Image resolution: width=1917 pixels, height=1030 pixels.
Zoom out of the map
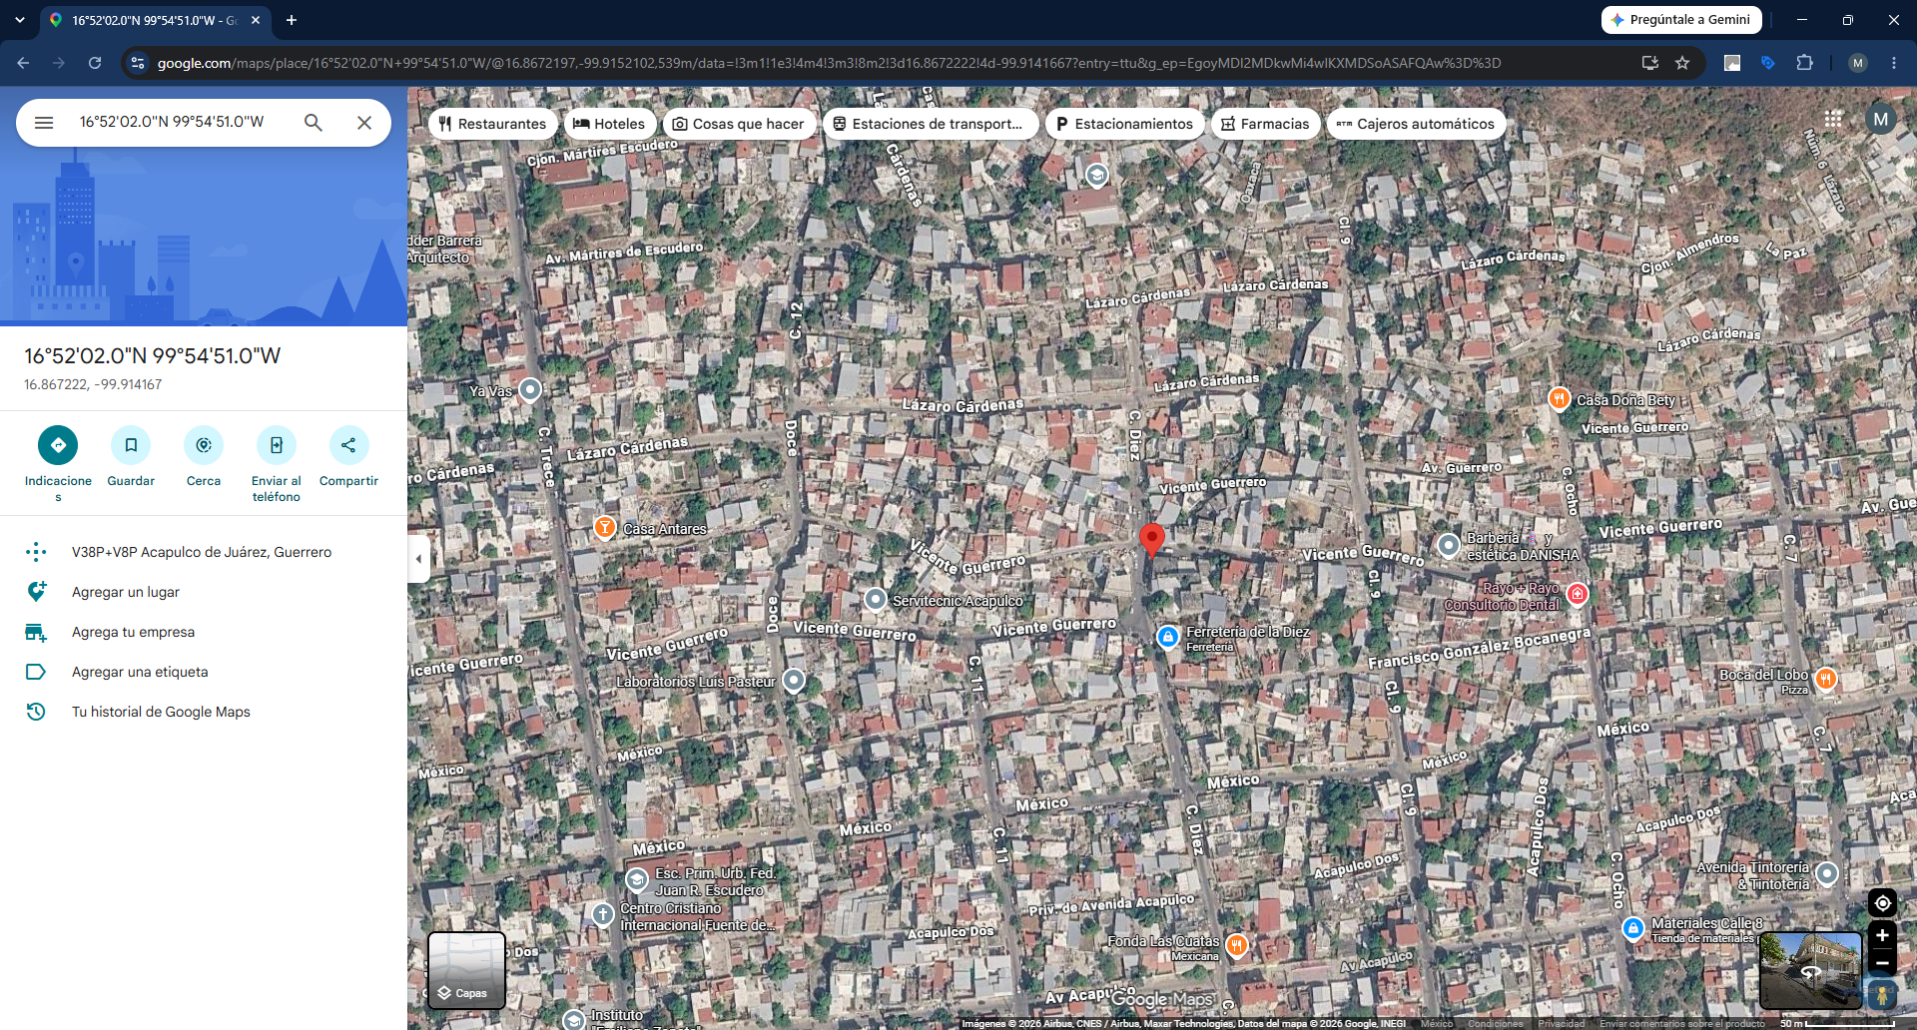[1882, 963]
